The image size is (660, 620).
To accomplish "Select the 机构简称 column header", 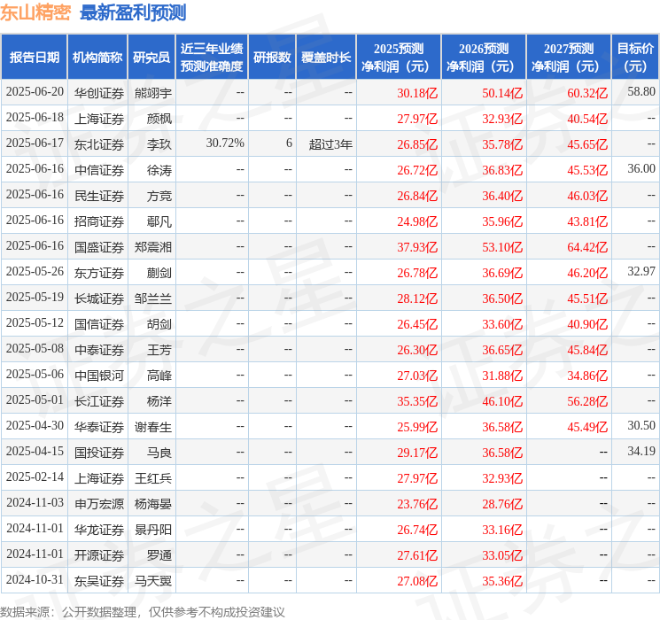I will (x=97, y=58).
